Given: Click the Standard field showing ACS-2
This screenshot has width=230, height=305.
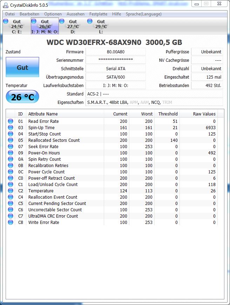Looking at the screenshot, I should (154, 94).
